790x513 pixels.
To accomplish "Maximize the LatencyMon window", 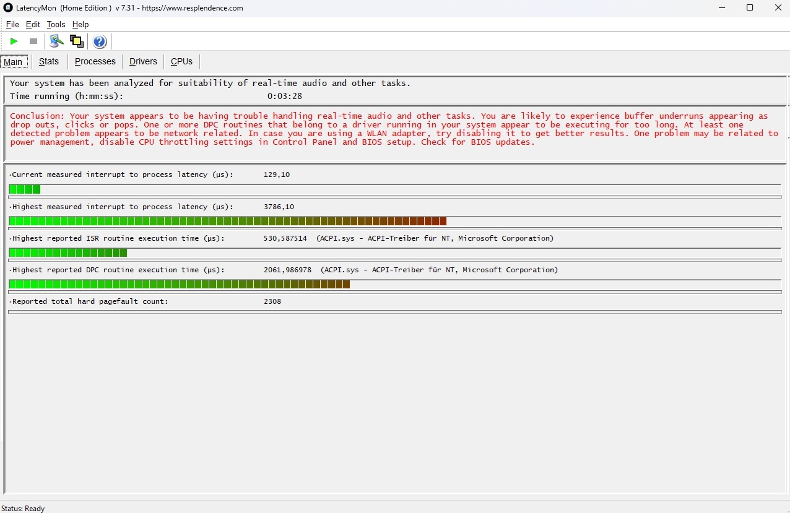I will pos(750,8).
